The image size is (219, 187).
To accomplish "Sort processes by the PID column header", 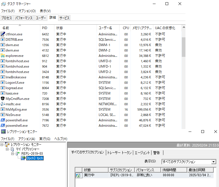I will click(47, 28).
